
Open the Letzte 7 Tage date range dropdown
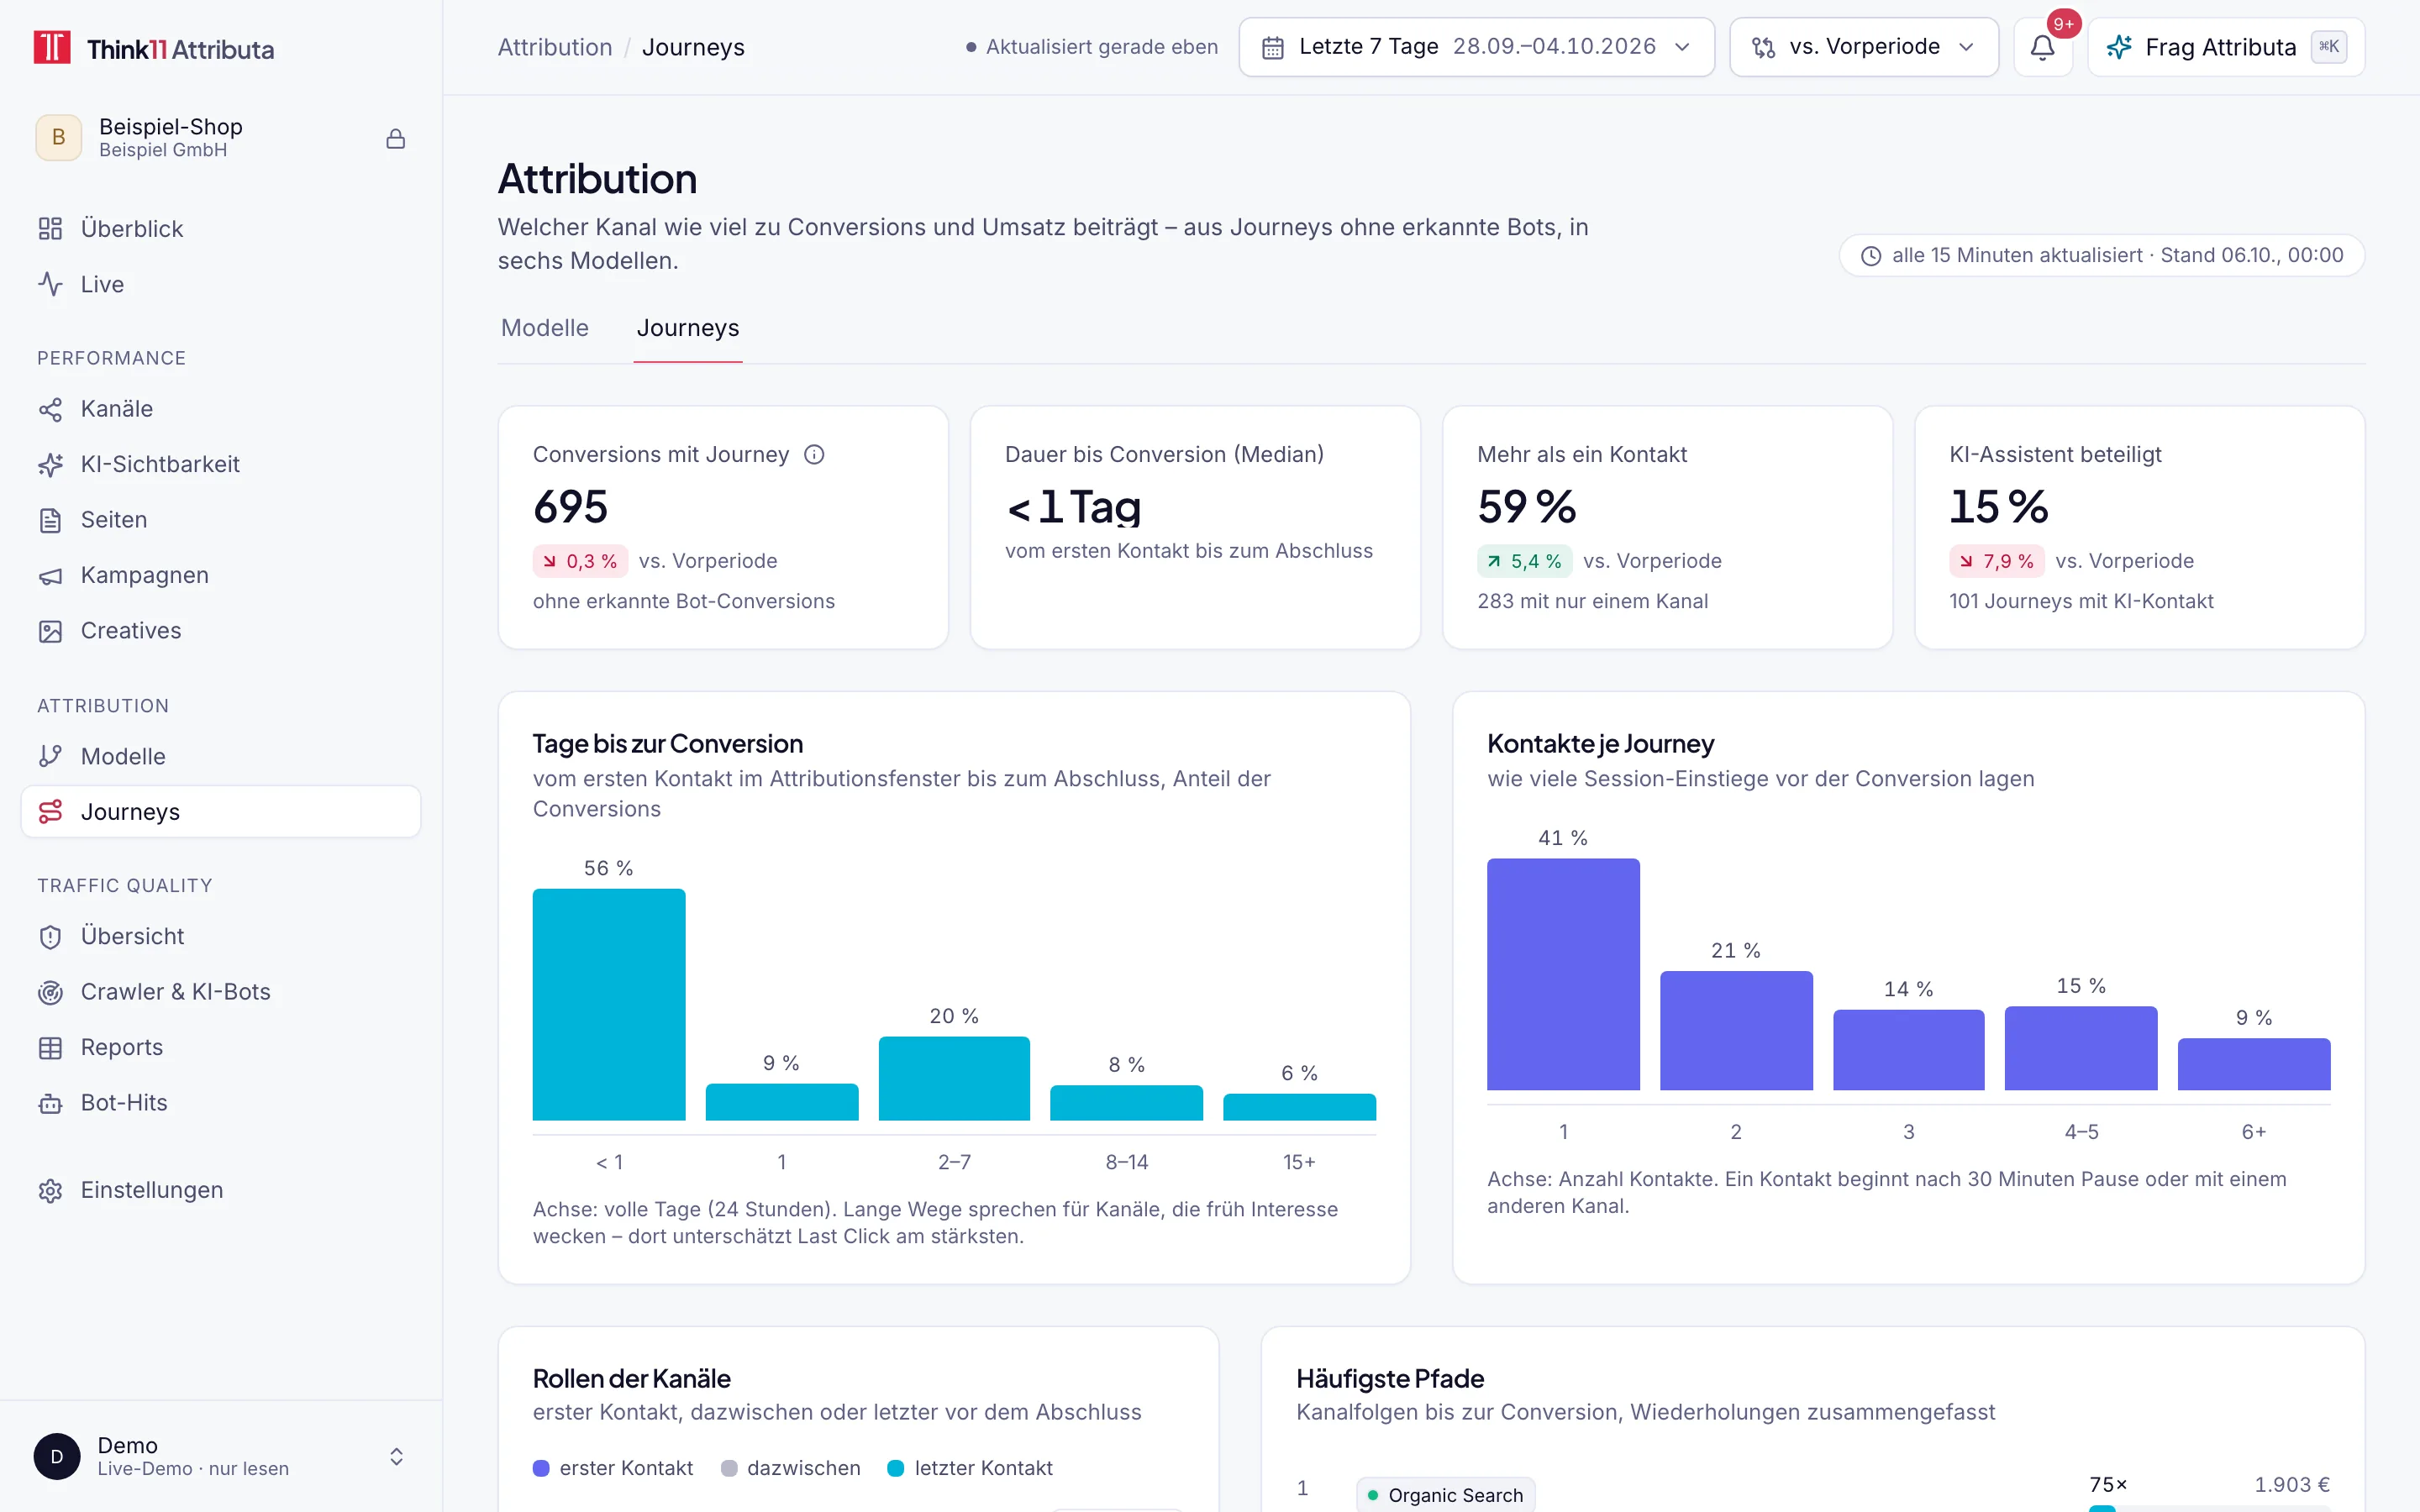tap(1476, 47)
